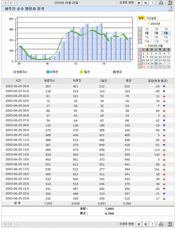
Task: Export to Word from footer toolbar
Action: point(139,224)
